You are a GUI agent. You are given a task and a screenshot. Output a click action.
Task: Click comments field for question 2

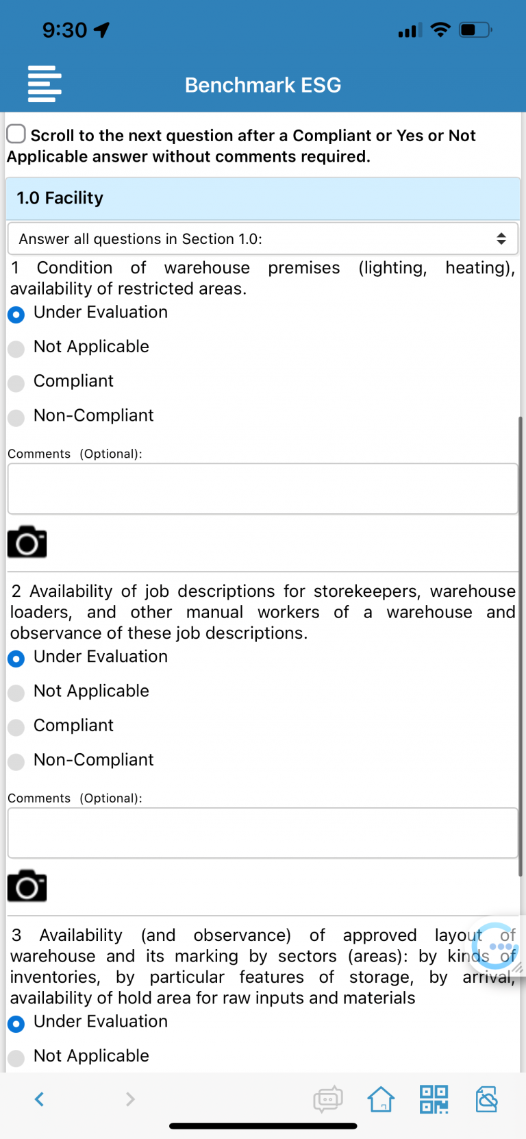click(x=263, y=833)
